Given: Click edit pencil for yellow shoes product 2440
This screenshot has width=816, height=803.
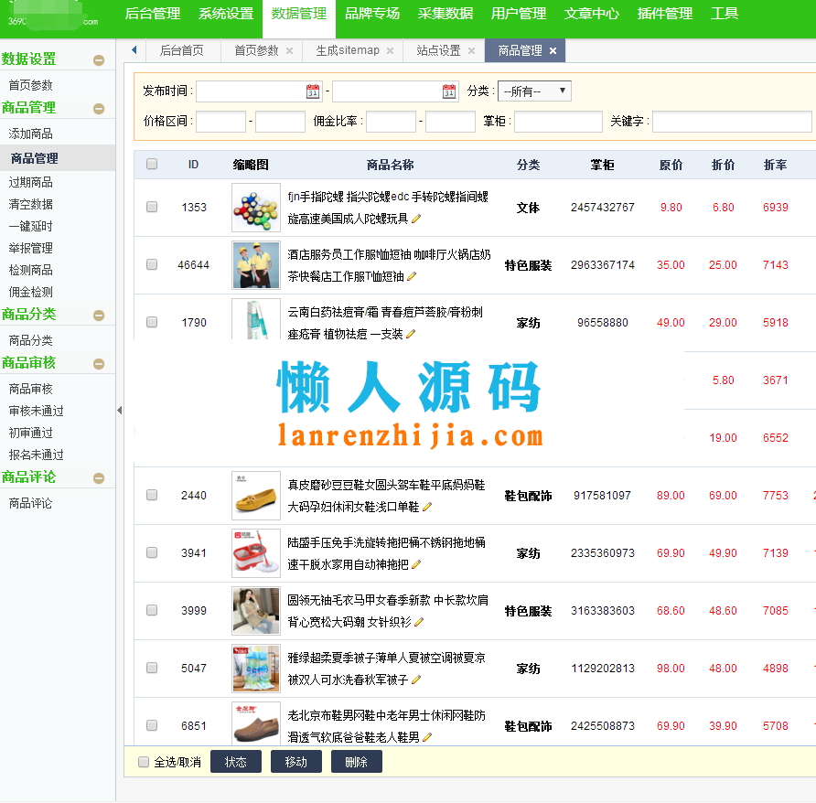Looking at the screenshot, I should click(x=427, y=507).
